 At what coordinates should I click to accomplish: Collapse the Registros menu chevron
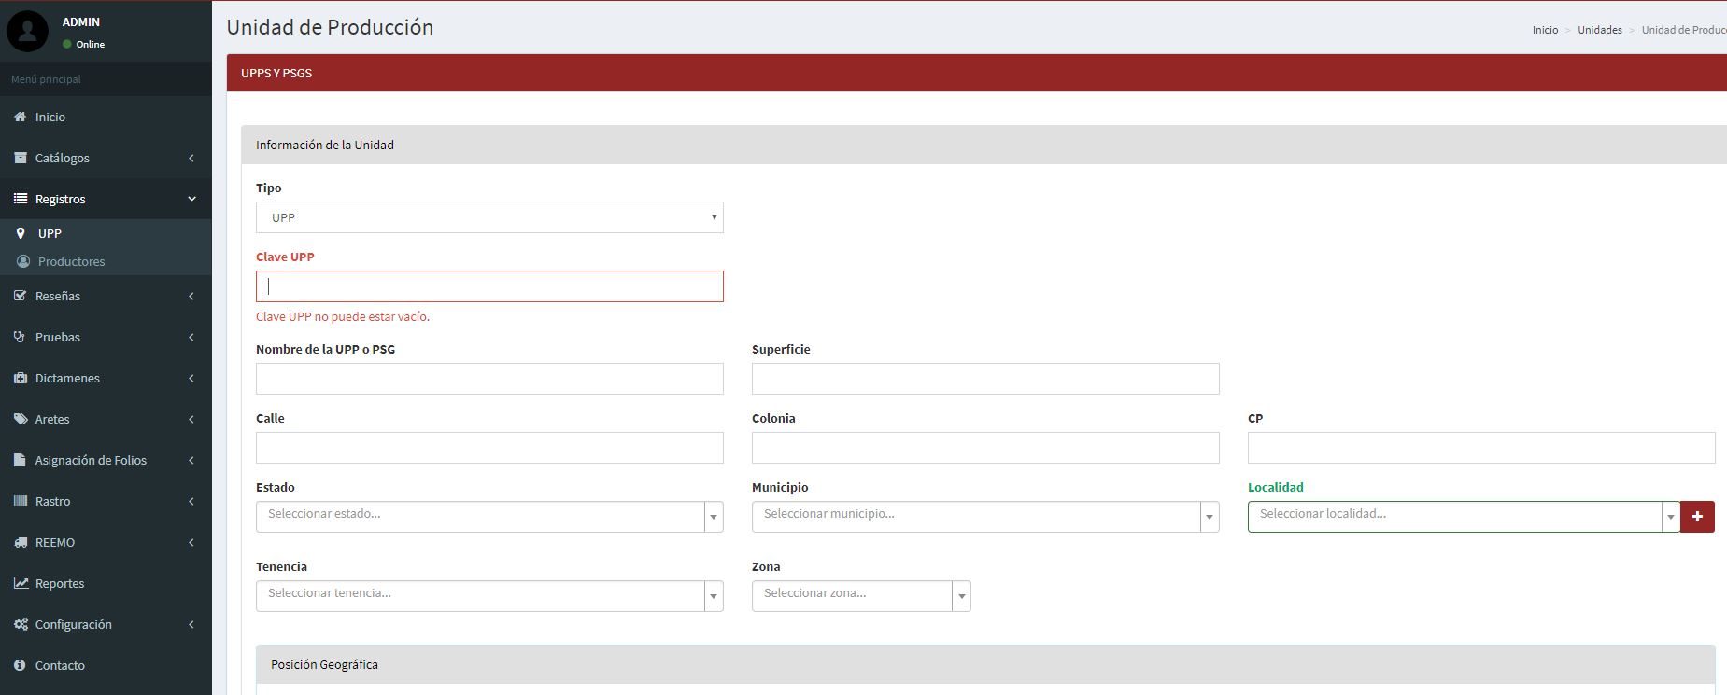[191, 199]
